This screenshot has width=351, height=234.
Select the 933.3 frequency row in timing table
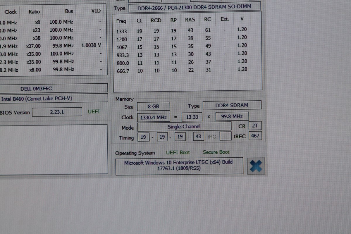click(182, 54)
